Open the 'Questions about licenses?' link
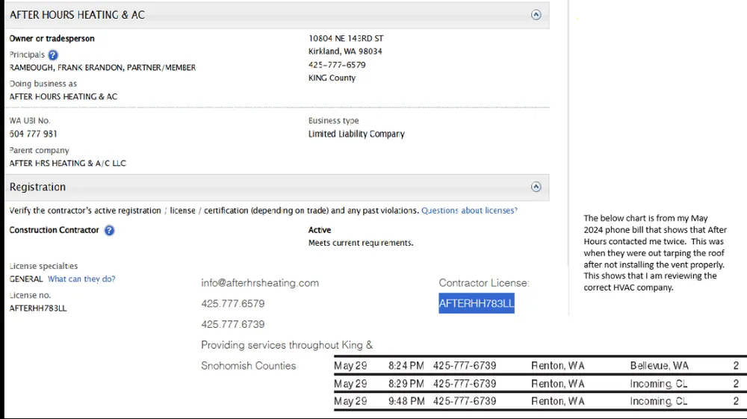Image resolution: width=747 pixels, height=419 pixels. tap(469, 211)
